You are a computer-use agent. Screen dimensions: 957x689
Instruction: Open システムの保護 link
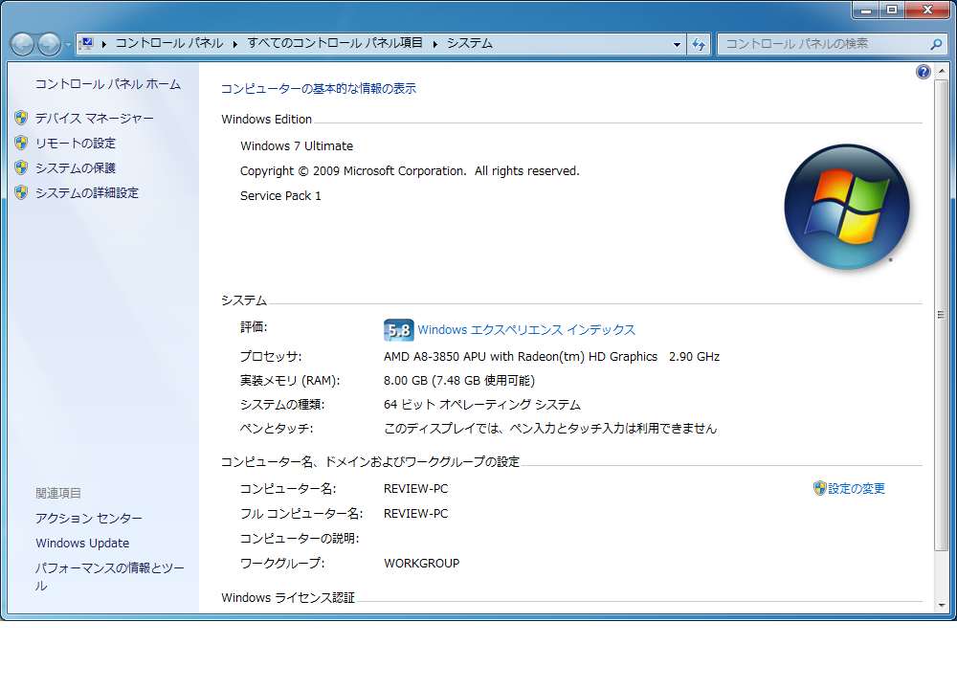pos(75,167)
